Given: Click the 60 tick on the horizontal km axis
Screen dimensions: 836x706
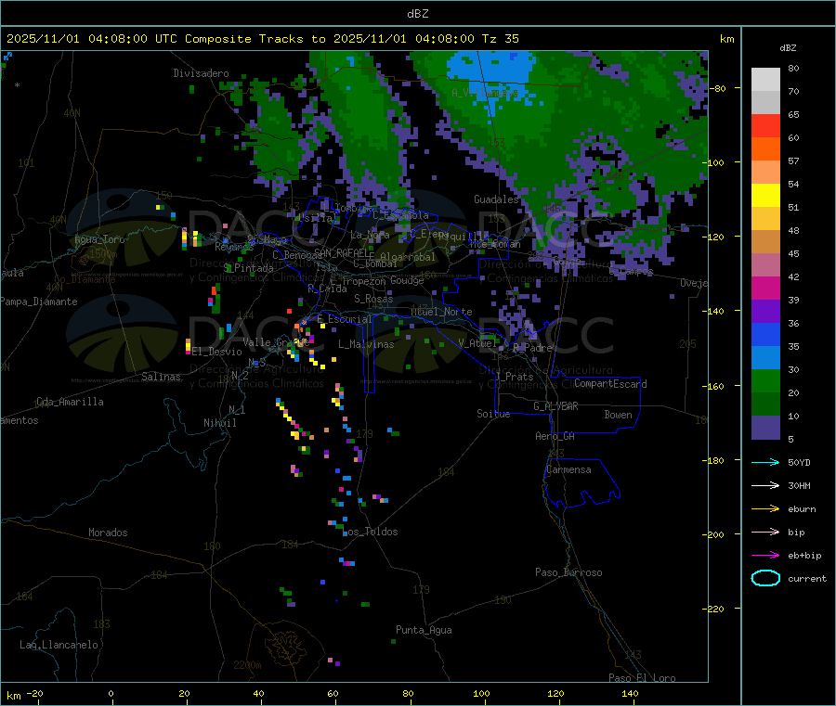Looking at the screenshot, I should point(333,693).
